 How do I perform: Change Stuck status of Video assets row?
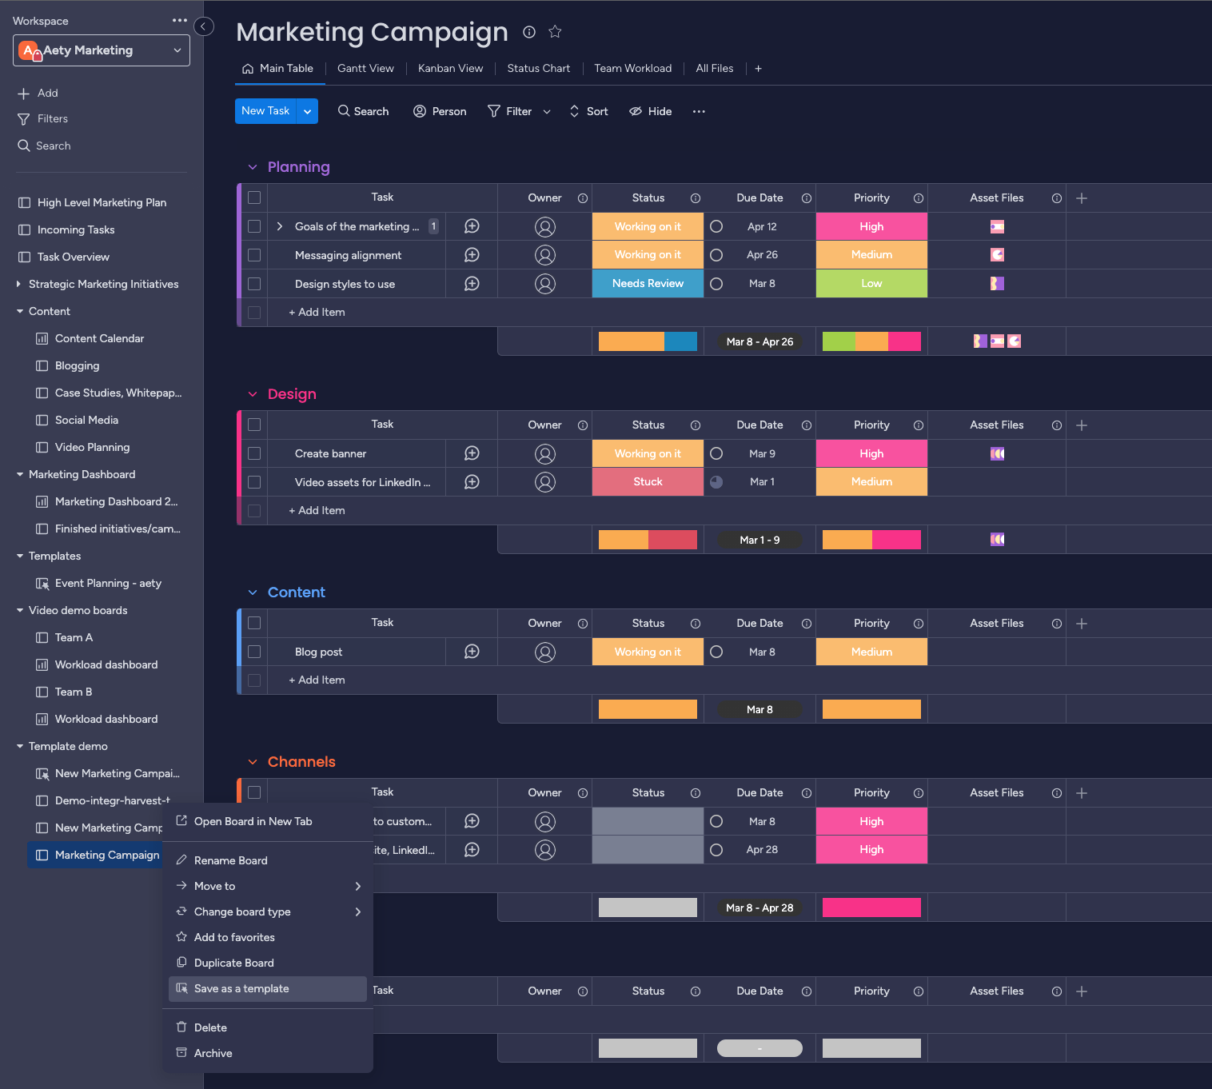click(648, 482)
